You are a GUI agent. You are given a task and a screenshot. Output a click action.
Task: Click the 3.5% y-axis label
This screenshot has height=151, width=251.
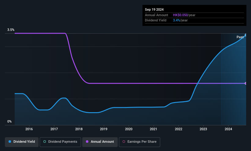11,30
